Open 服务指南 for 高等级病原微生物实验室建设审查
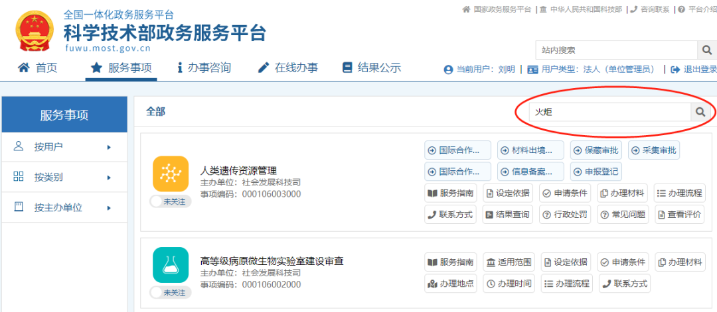 pos(451,262)
